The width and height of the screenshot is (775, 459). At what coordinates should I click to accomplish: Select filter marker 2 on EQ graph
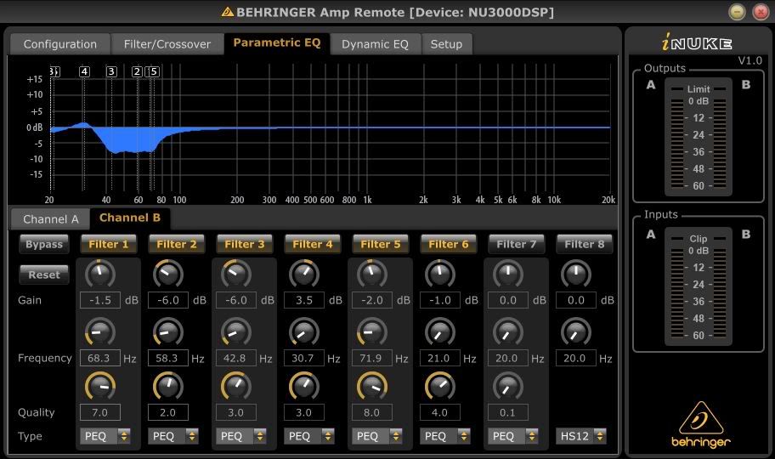[x=138, y=71]
